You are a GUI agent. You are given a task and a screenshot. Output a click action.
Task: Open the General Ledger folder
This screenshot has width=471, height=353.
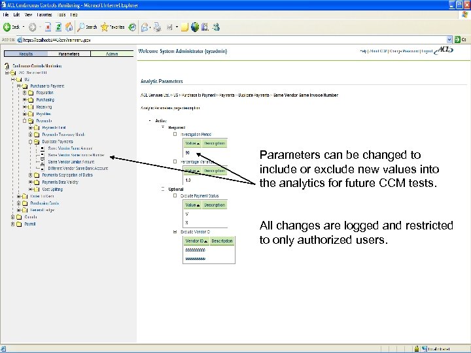tap(43, 210)
